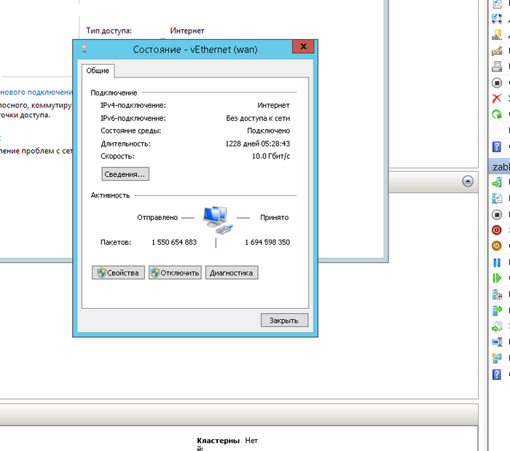Click the text Без доступа к сети

pos(258,118)
